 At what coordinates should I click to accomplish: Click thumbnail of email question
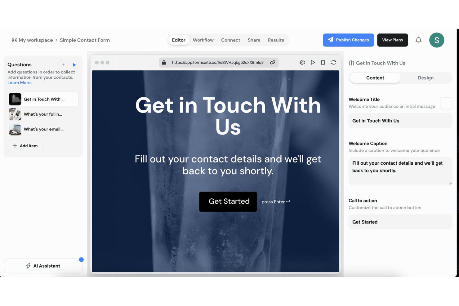[15, 129]
